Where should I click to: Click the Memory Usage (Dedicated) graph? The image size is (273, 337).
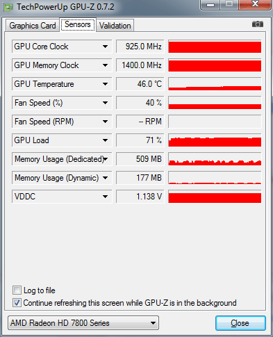215,159
